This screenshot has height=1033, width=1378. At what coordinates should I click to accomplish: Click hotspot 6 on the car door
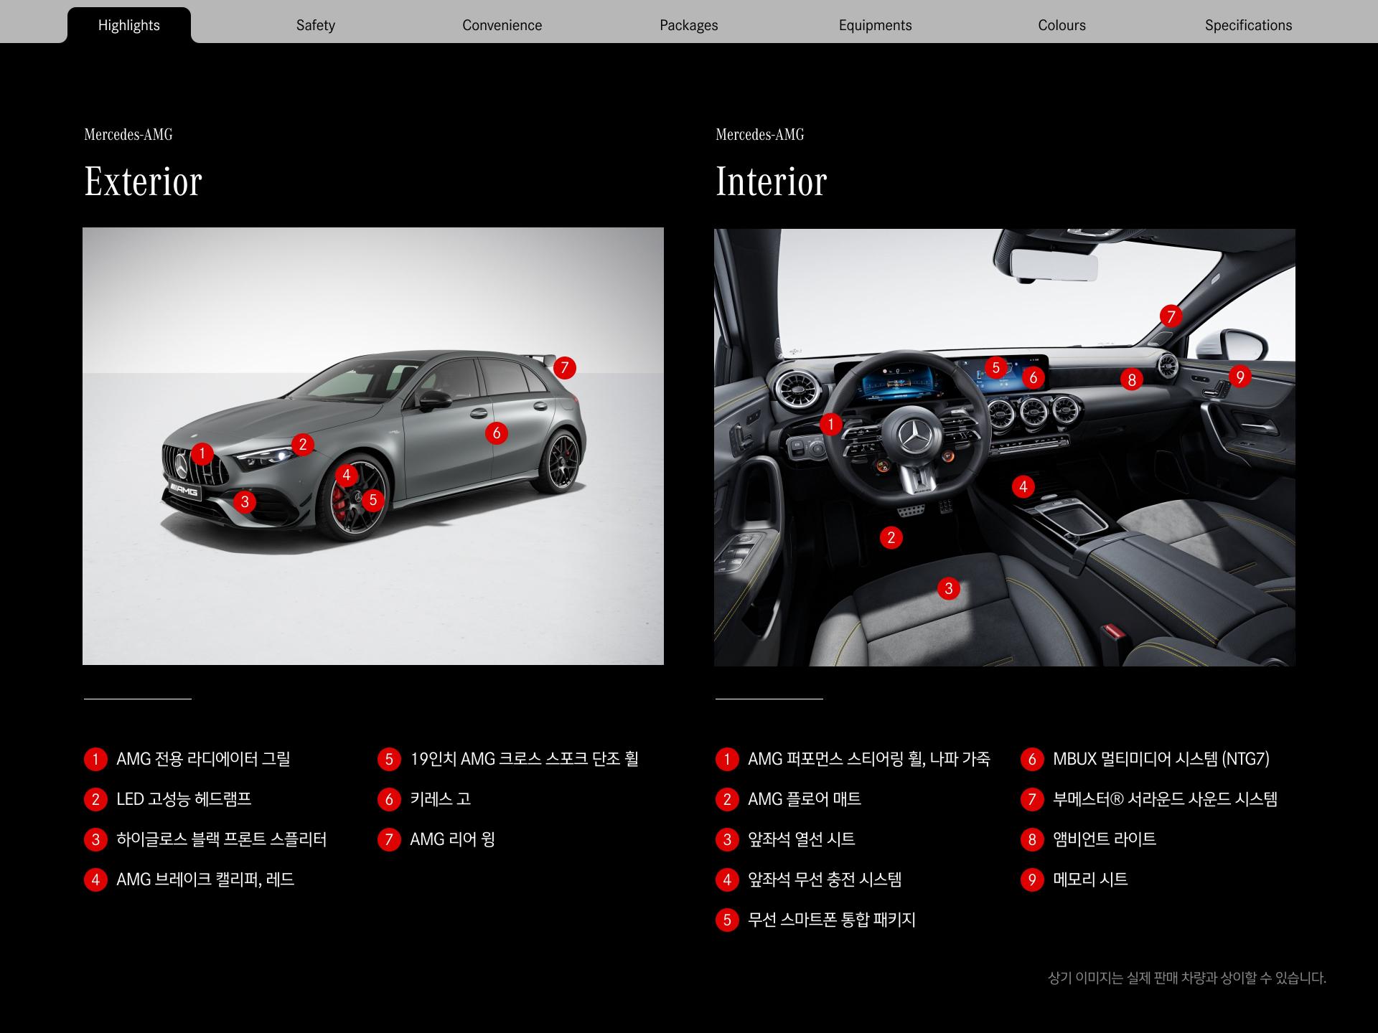coord(497,433)
